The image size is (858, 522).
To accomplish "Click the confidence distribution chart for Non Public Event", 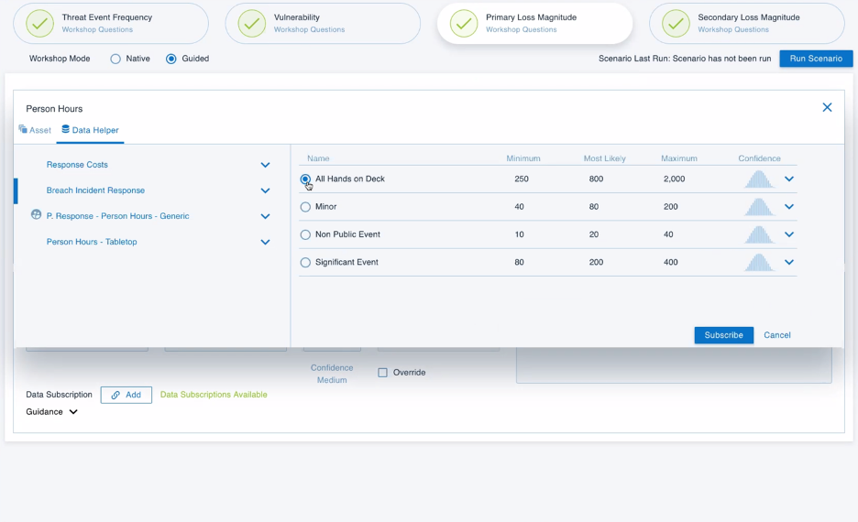I will tap(759, 234).
